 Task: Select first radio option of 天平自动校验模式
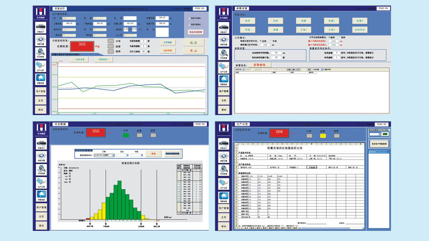(x=329, y=38)
